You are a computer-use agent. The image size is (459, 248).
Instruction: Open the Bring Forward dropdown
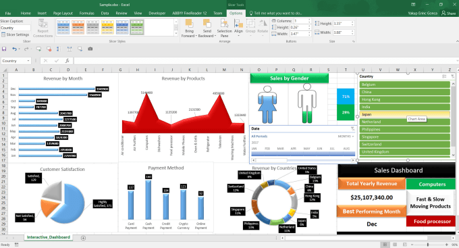click(196, 36)
